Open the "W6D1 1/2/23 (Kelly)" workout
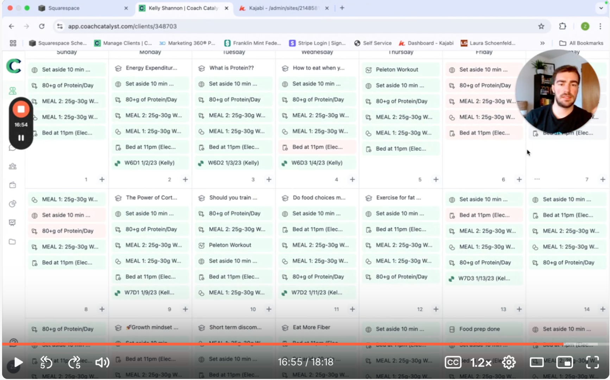Screen dimensions: 610x380 [x=151, y=163]
